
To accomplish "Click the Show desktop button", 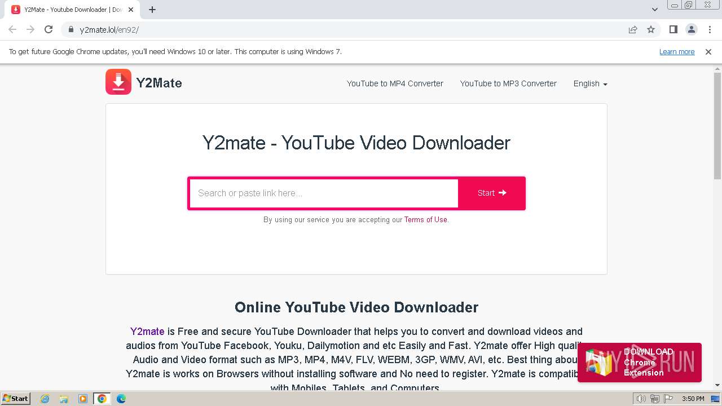I will point(715,399).
